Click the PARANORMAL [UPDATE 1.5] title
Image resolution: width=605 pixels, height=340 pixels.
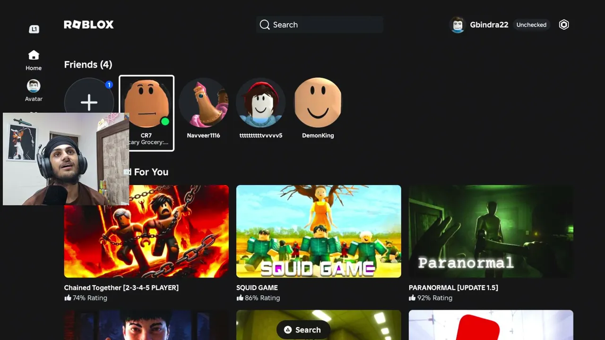click(453, 288)
